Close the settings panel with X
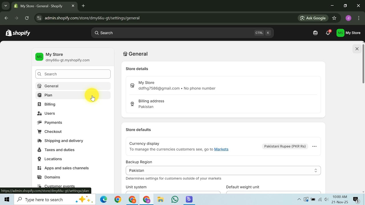The image size is (365, 205). tap(357, 49)
